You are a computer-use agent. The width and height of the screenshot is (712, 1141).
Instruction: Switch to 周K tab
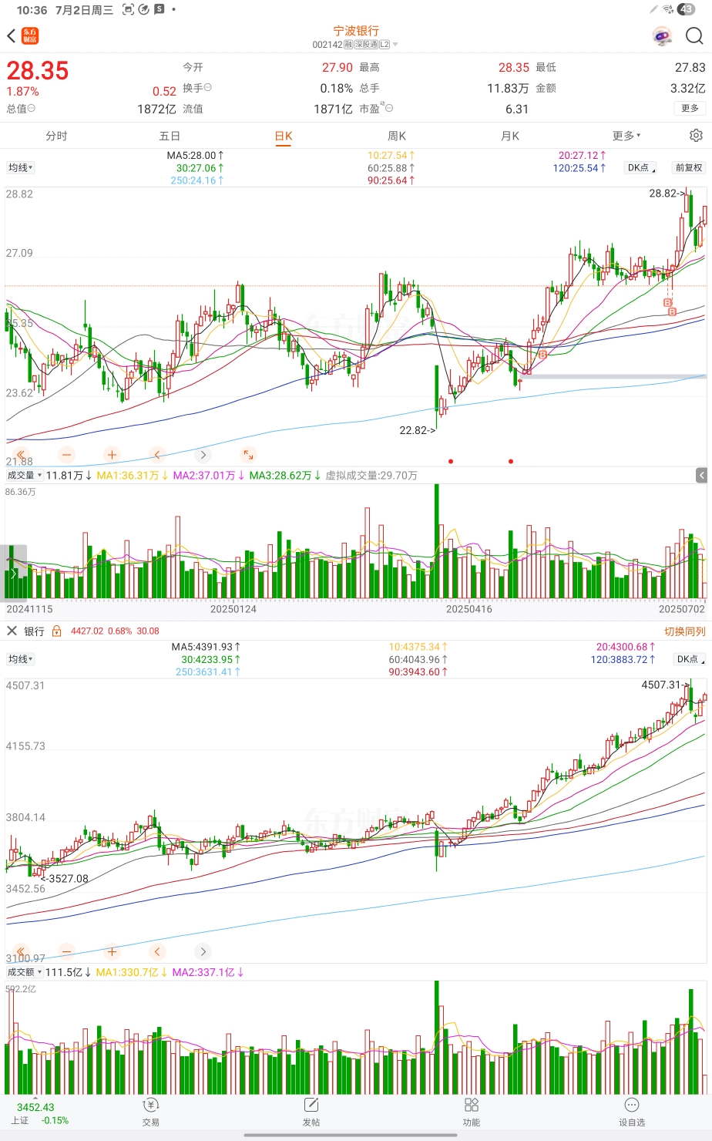tap(397, 136)
